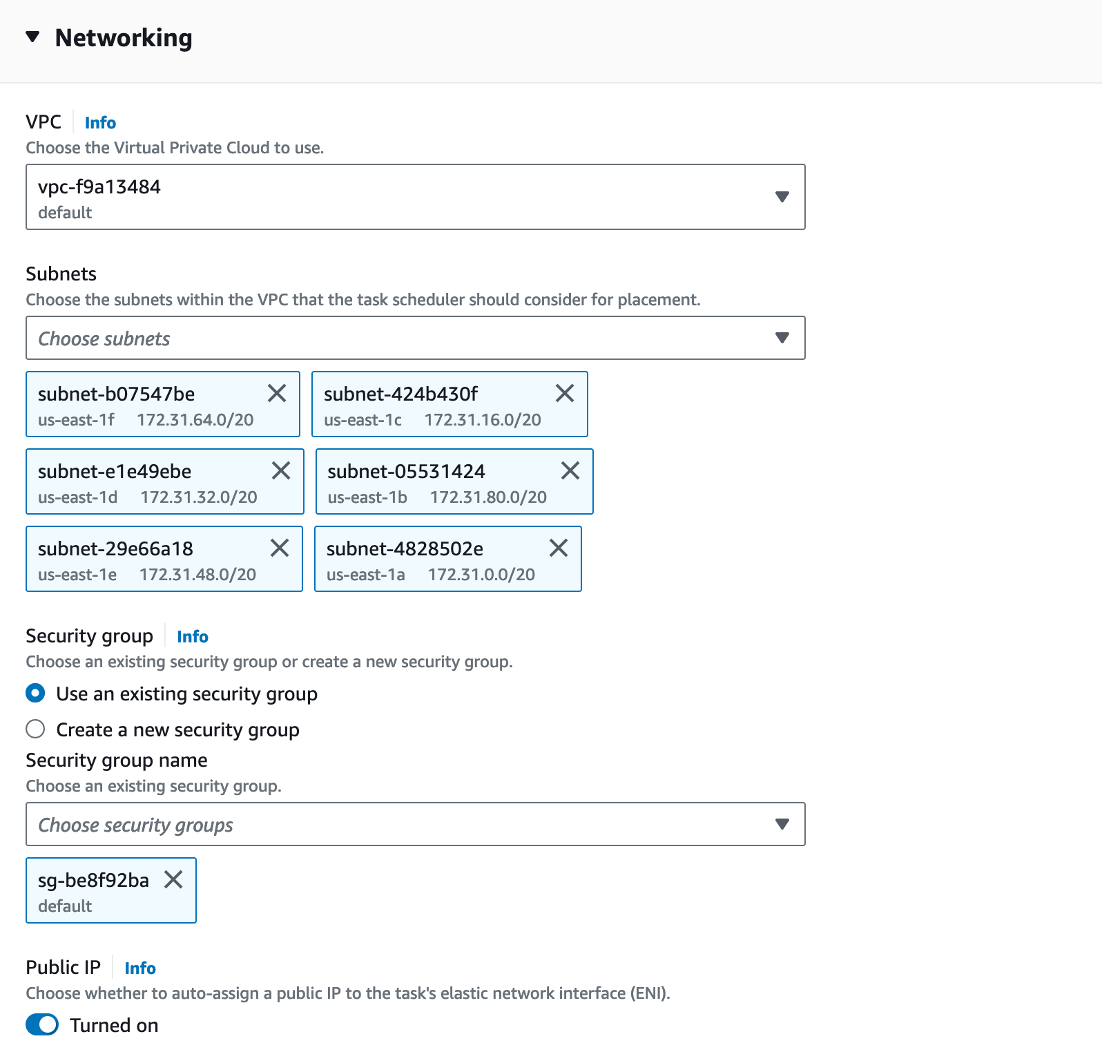Screen dimensions: 1102x1061
Task: Turn off the Public IP toggle
Action: [43, 1025]
